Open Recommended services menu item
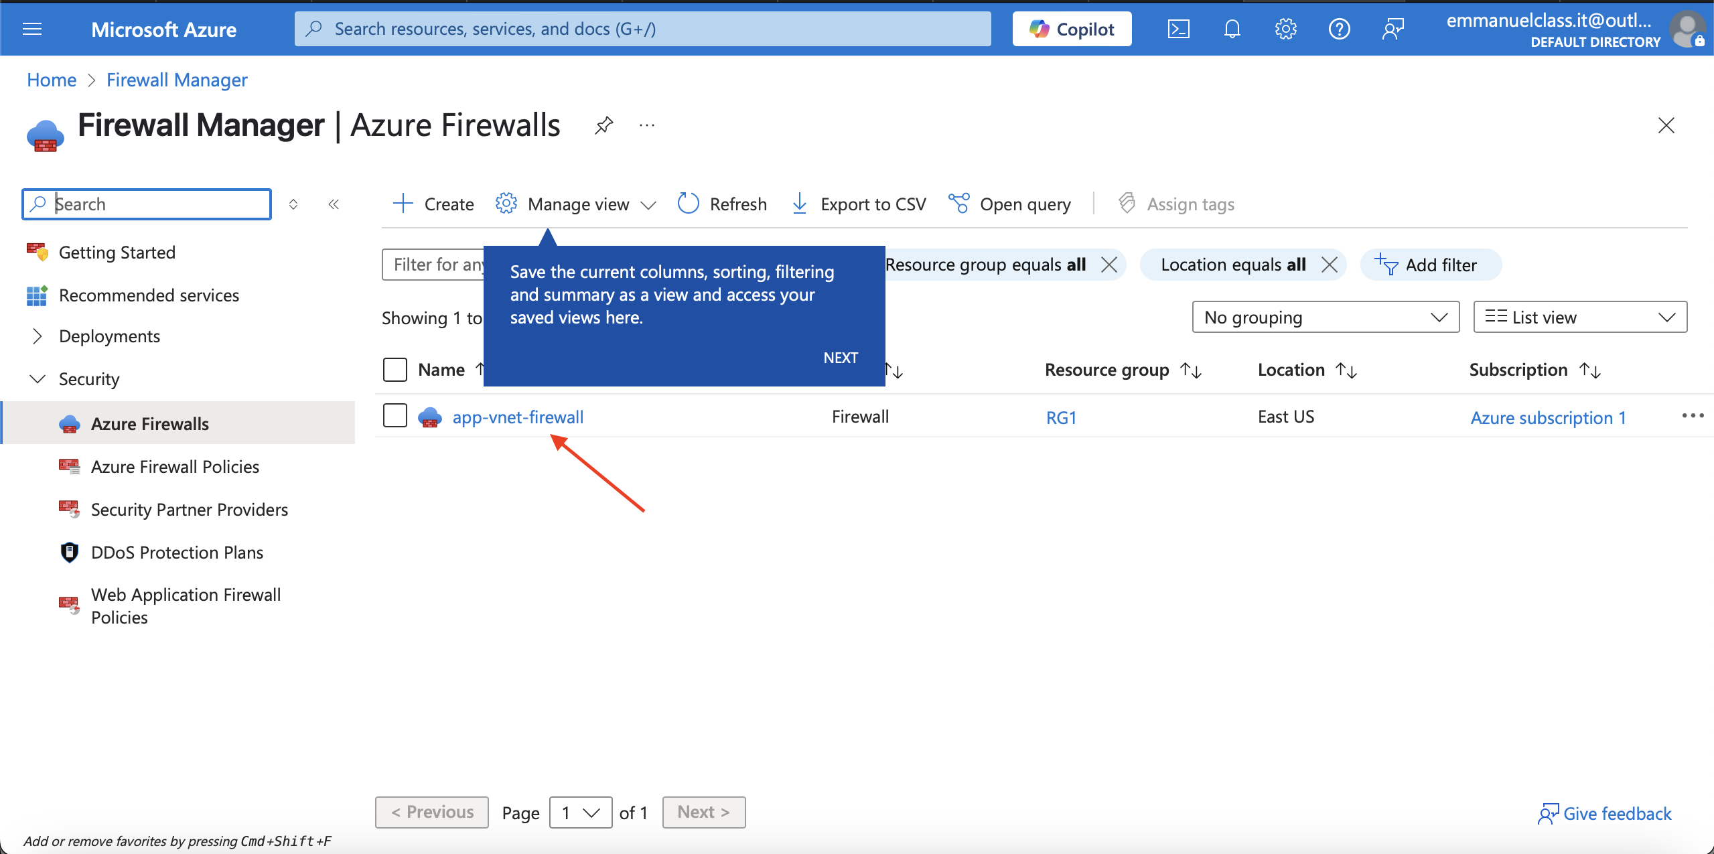This screenshot has width=1714, height=854. [x=149, y=295]
